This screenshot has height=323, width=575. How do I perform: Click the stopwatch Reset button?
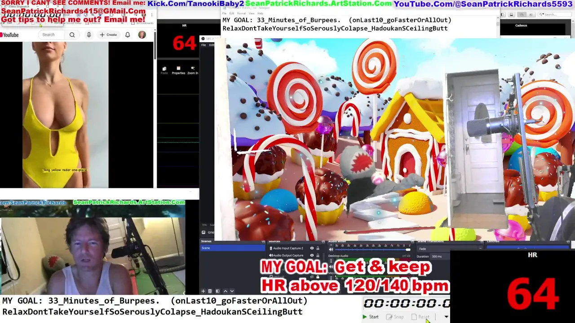(420, 317)
